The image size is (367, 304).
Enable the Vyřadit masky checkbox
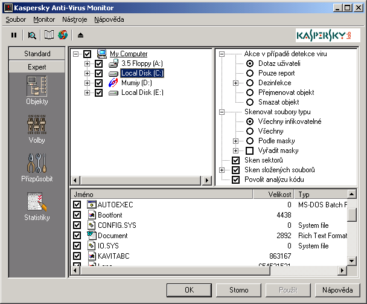(250, 150)
